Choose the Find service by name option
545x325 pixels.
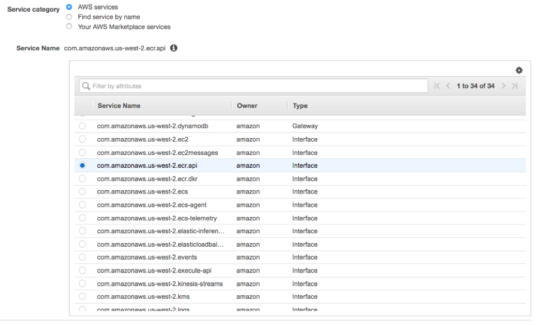pos(69,17)
